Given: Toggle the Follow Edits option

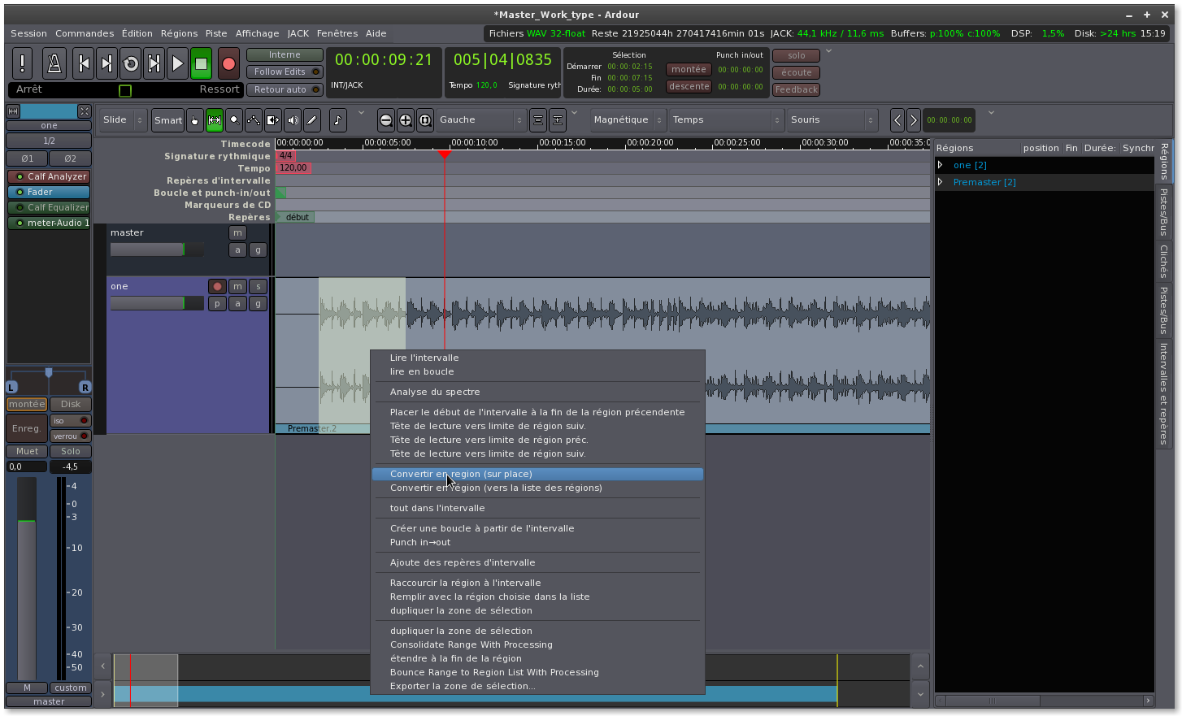Looking at the screenshot, I should tap(284, 72).
